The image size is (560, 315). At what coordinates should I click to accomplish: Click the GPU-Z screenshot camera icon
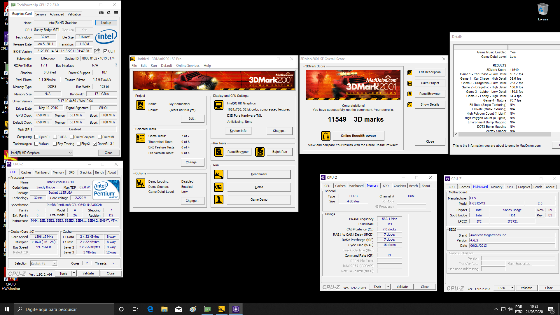(101, 13)
